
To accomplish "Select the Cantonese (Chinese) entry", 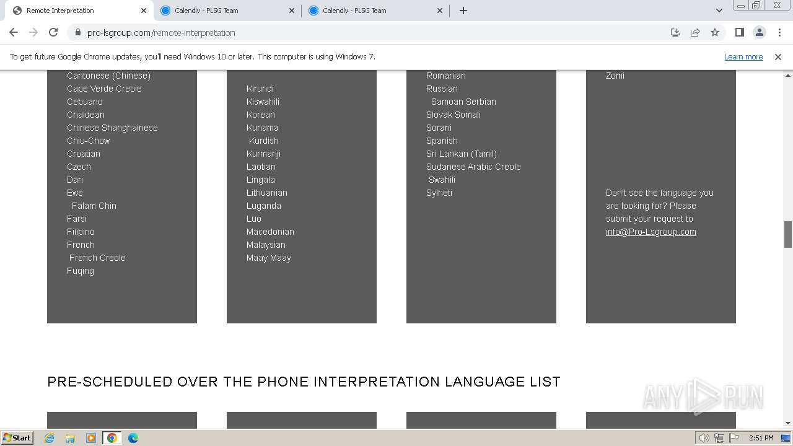I will click(108, 76).
